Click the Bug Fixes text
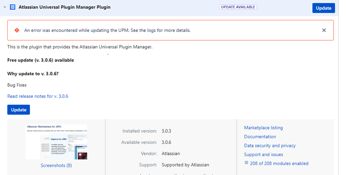 click(x=17, y=85)
